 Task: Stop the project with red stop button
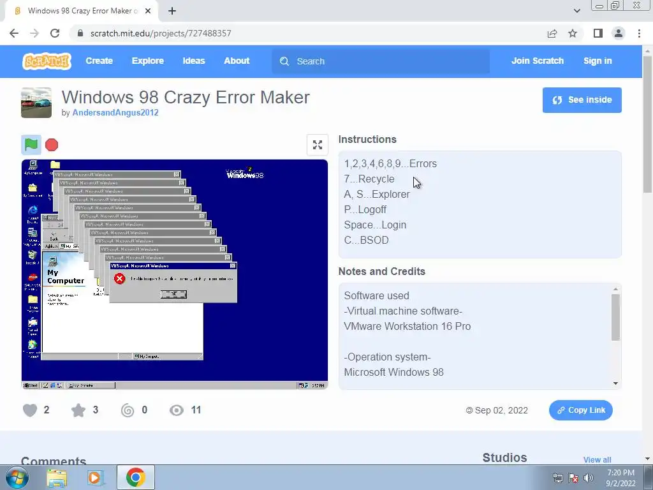point(52,145)
